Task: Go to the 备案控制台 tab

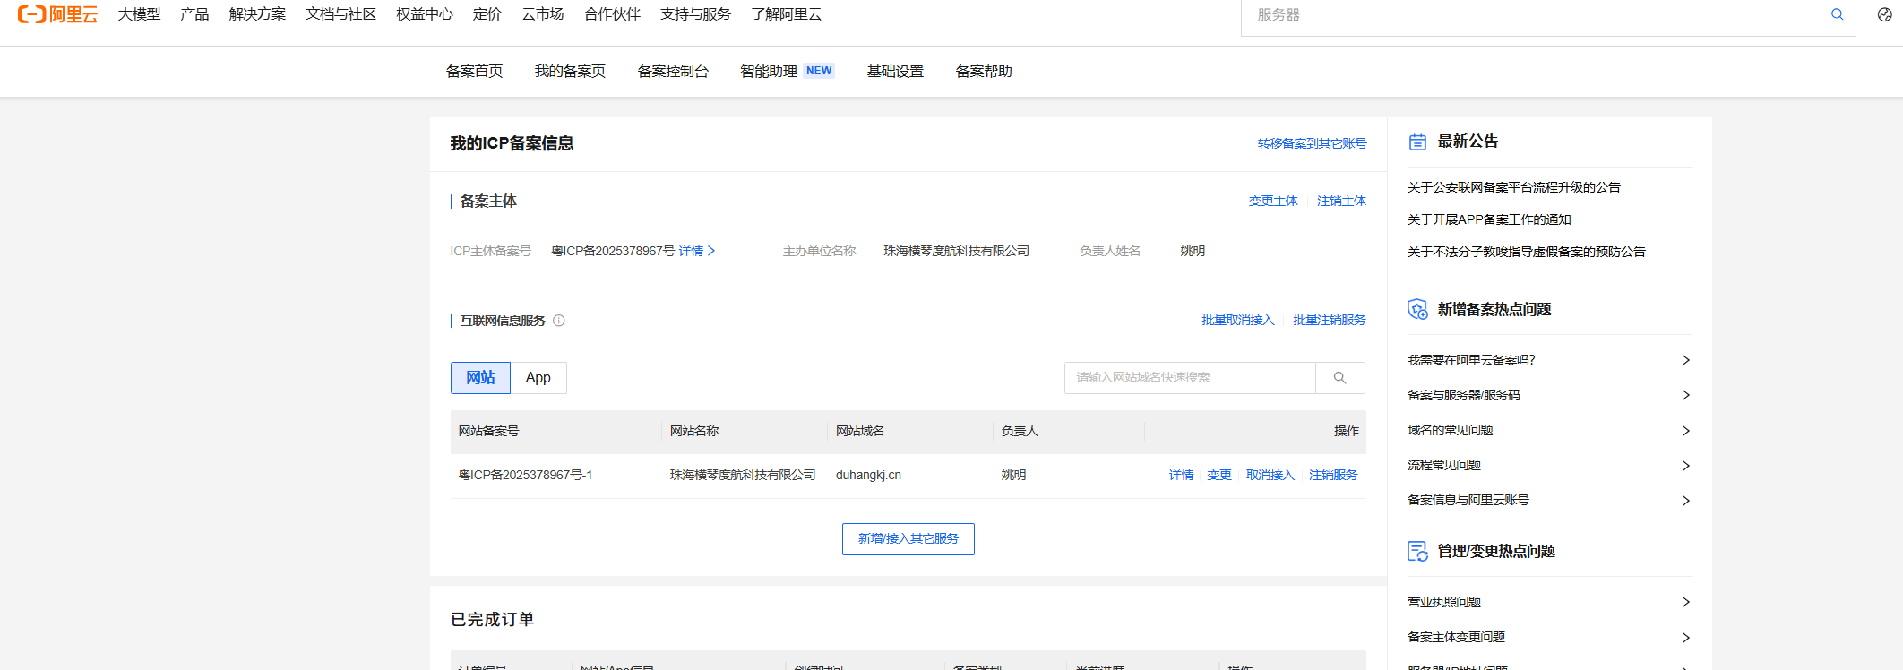Action: click(673, 72)
